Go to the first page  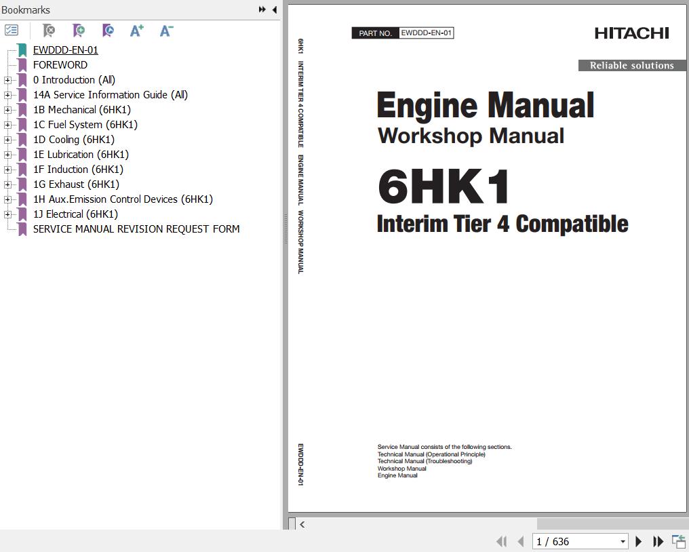(501, 541)
